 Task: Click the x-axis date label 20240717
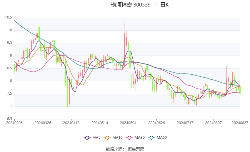[185, 123]
